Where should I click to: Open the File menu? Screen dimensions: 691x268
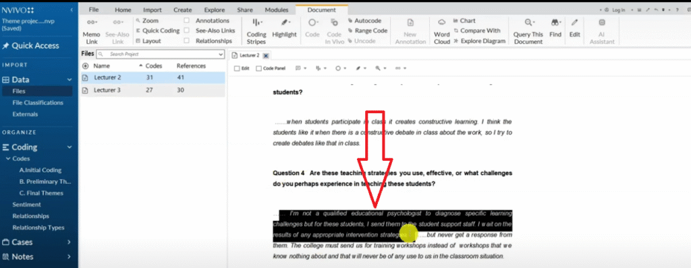point(93,9)
